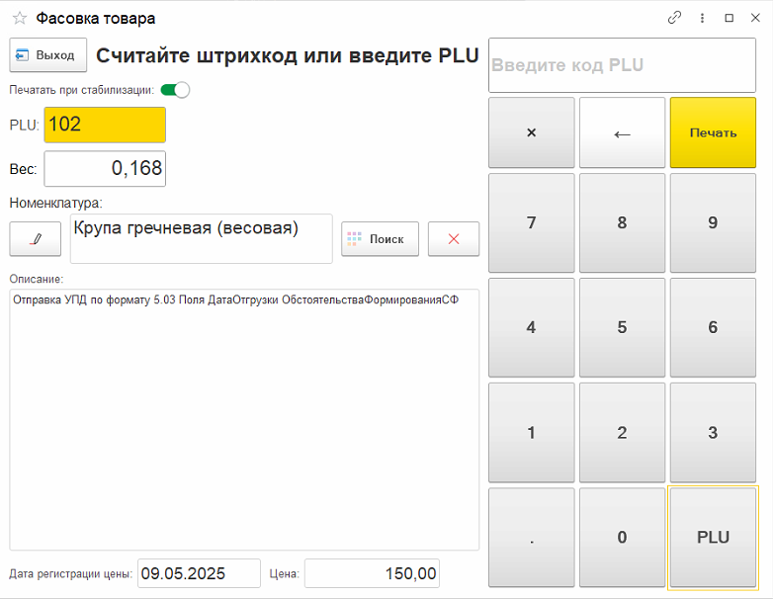Add form to favorites with star icon
Viewport: 773px width, 599px height.
click(20, 19)
